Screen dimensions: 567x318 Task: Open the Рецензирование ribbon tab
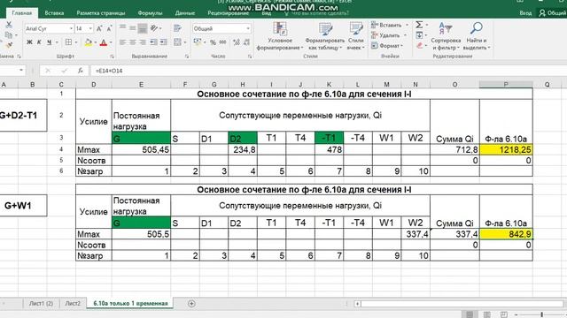tap(229, 13)
